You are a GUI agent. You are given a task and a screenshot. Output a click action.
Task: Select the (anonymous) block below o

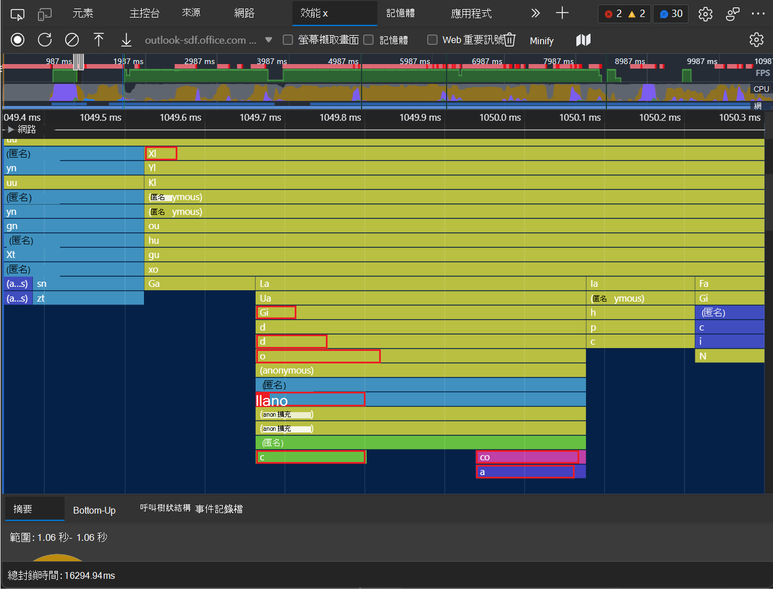point(421,371)
